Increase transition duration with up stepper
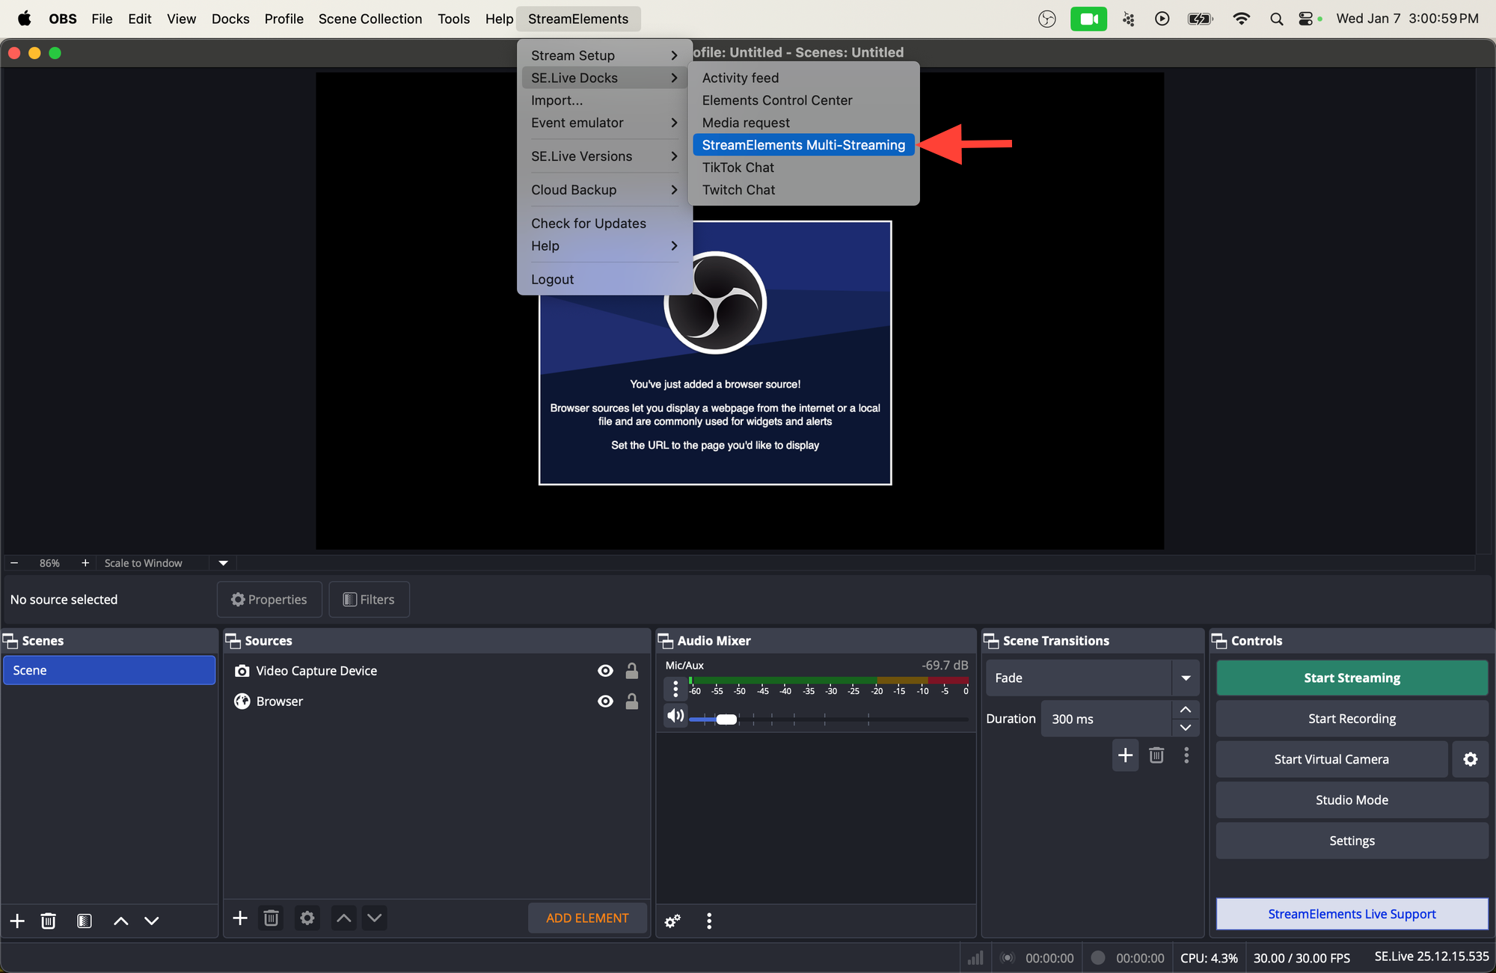This screenshot has width=1496, height=973. 1186,710
